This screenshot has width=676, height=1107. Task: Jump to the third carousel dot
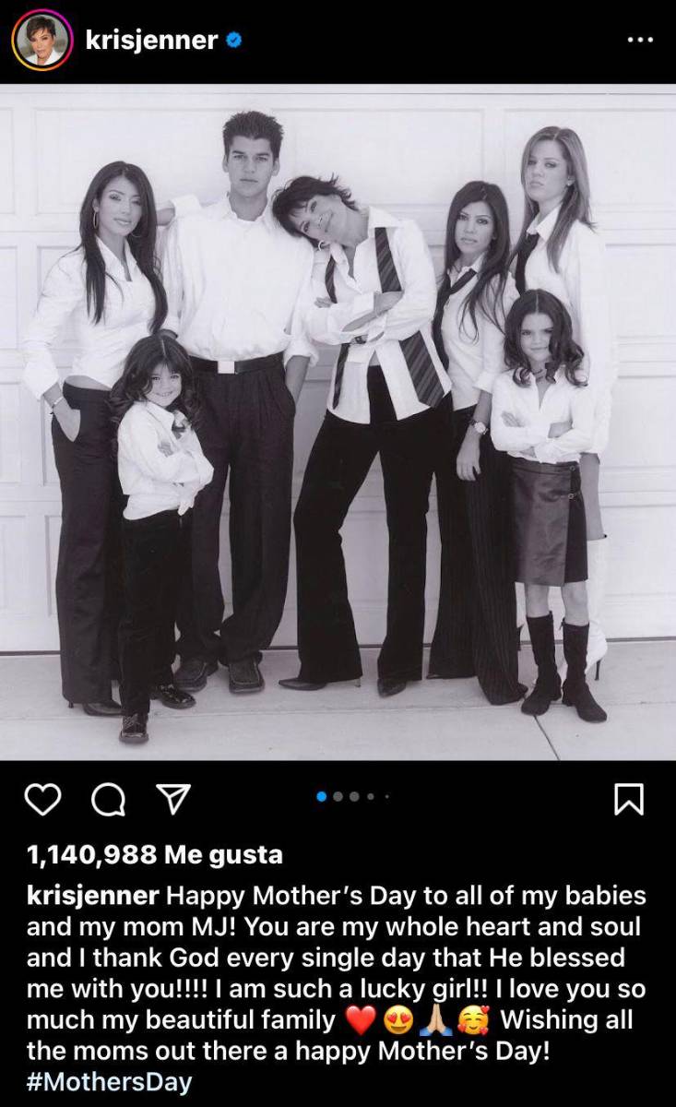click(x=354, y=796)
